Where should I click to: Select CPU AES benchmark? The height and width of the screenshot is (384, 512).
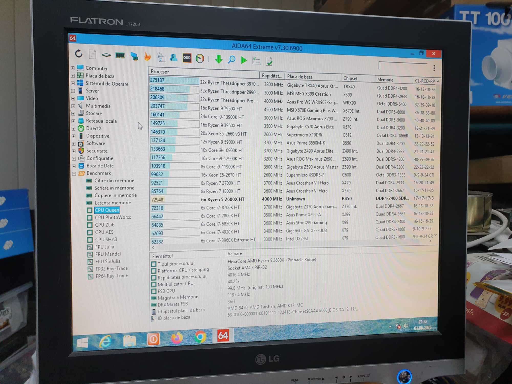click(104, 232)
